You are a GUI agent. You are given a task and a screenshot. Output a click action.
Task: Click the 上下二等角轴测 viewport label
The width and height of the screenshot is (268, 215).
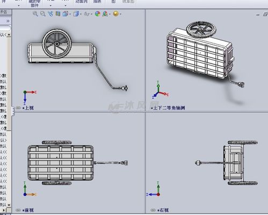coord(168,108)
